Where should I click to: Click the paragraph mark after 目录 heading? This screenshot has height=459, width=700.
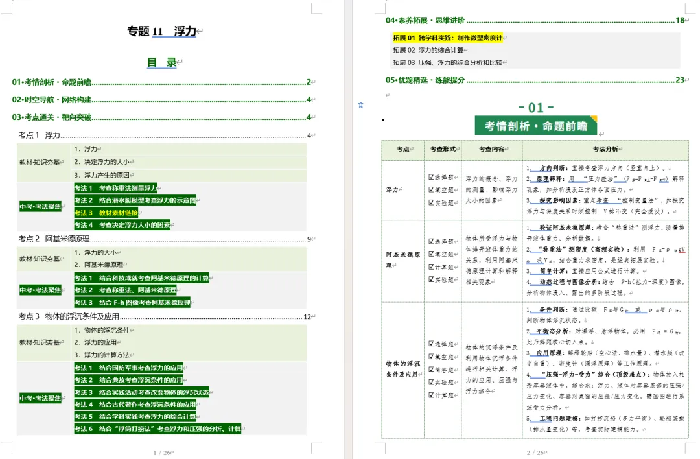[x=180, y=60]
